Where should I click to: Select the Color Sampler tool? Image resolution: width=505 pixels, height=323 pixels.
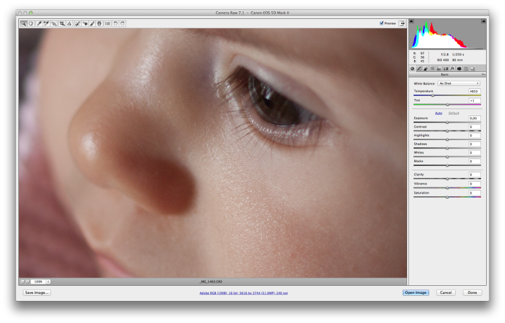[x=46, y=23]
